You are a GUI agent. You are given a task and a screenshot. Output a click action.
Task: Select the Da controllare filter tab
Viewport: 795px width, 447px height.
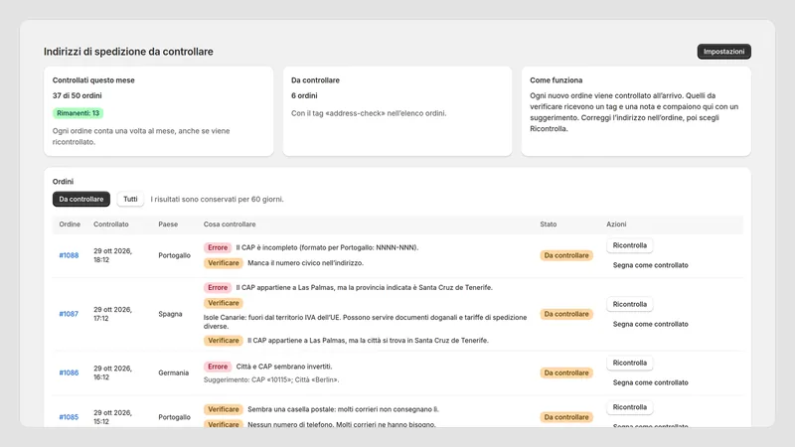click(x=81, y=200)
